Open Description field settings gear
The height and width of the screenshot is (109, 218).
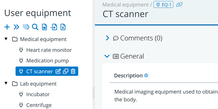click(146, 75)
